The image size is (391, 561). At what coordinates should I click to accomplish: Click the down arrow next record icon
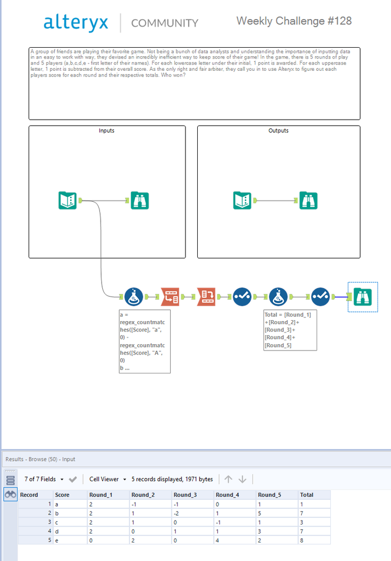pyautogui.click(x=242, y=479)
